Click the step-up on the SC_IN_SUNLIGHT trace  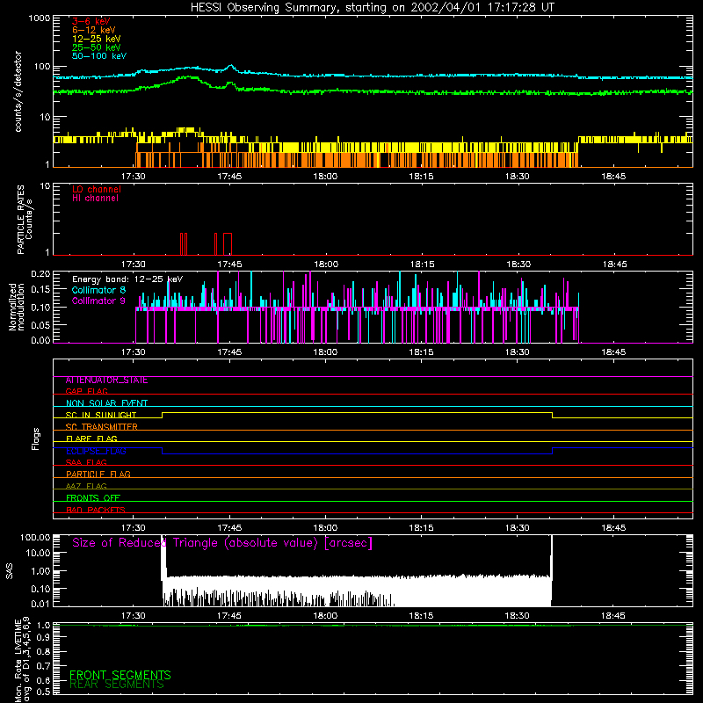163,415
